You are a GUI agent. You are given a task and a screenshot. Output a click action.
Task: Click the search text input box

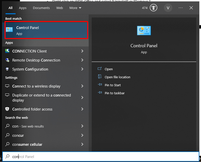(100, 157)
